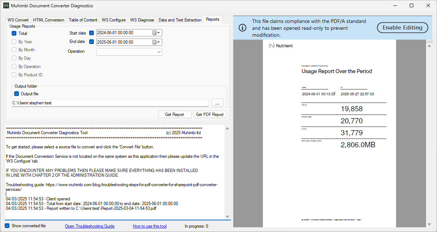437x232 pixels.
Task: Click PDF viewer scroll down arrow
Action: (x=429, y=224)
